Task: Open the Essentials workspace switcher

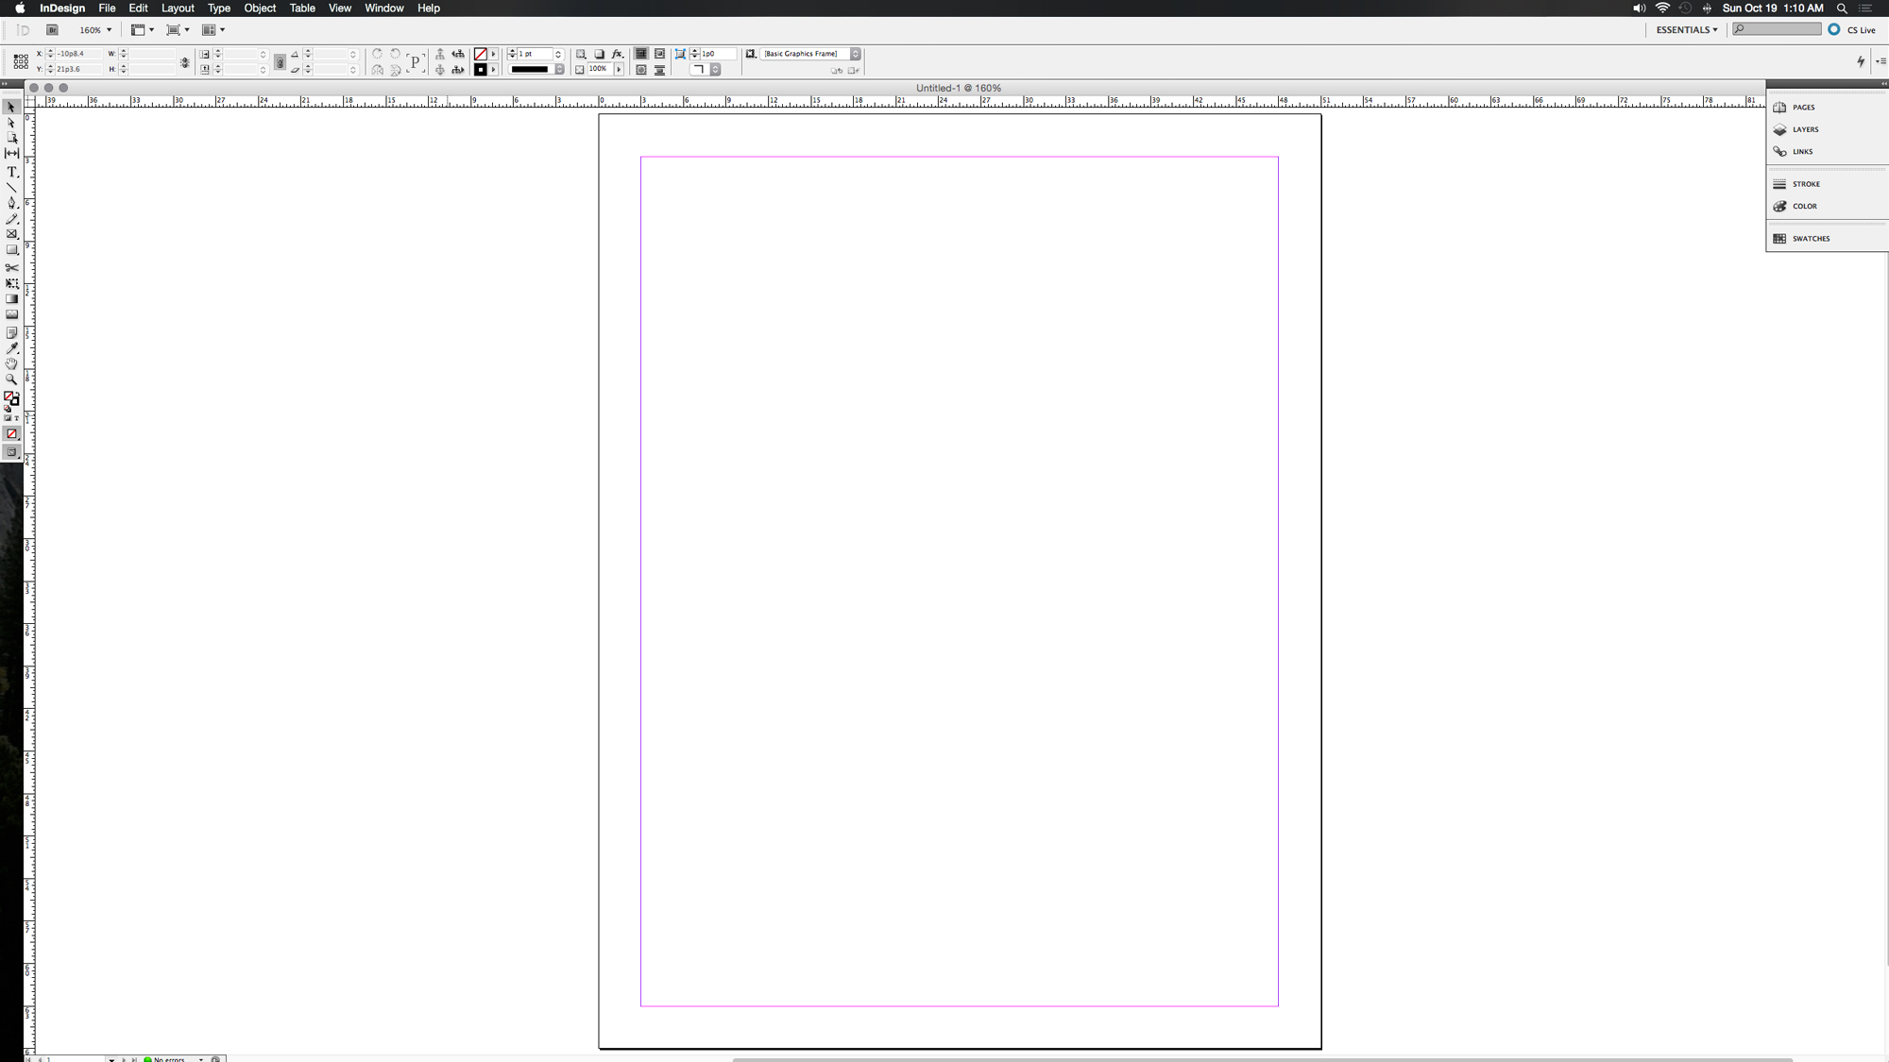Action: [1686, 30]
